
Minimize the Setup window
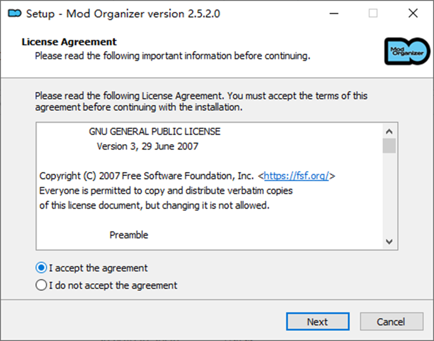[334, 13]
